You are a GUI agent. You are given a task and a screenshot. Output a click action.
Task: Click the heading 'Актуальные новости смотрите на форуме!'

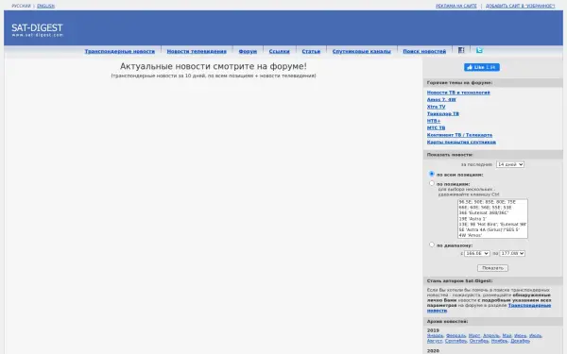click(214, 66)
